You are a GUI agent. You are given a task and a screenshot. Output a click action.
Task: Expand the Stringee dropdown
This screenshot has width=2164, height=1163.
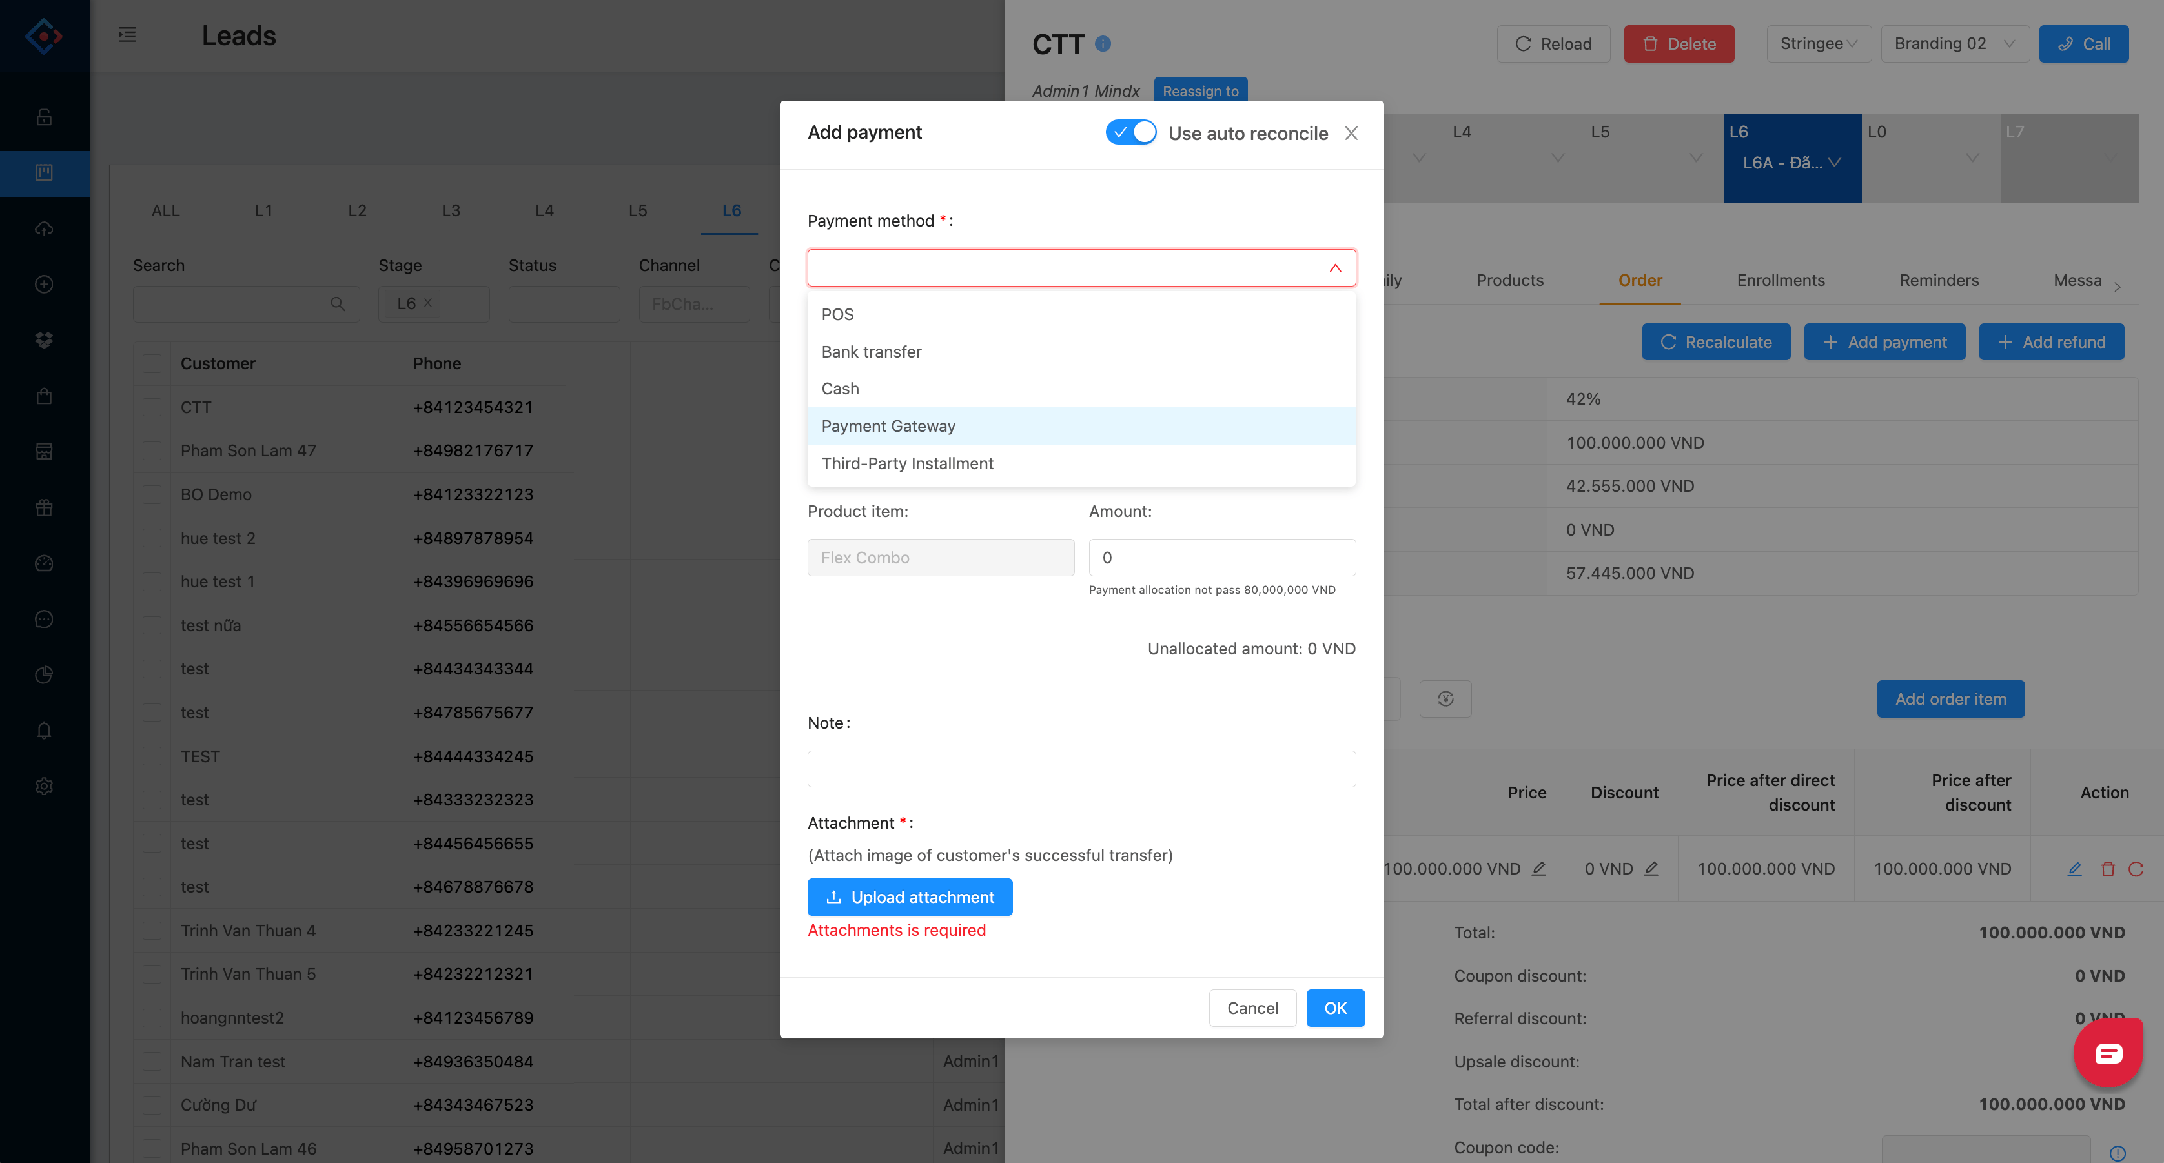[1818, 44]
